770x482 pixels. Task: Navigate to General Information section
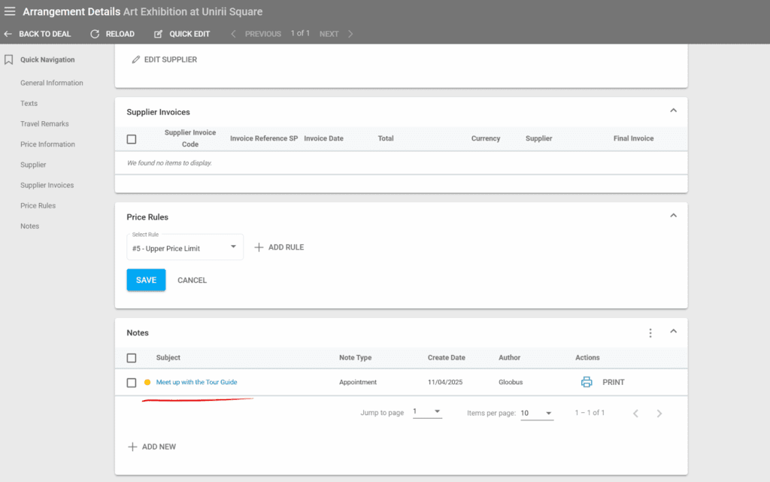[52, 83]
